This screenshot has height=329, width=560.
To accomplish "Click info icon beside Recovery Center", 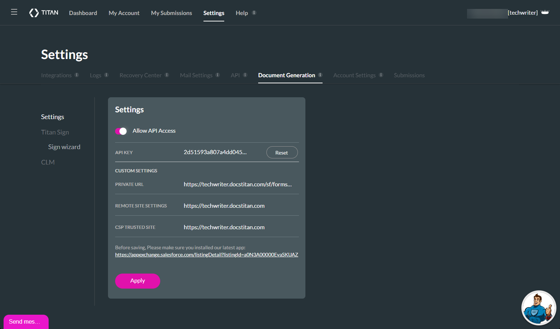I will tap(167, 75).
